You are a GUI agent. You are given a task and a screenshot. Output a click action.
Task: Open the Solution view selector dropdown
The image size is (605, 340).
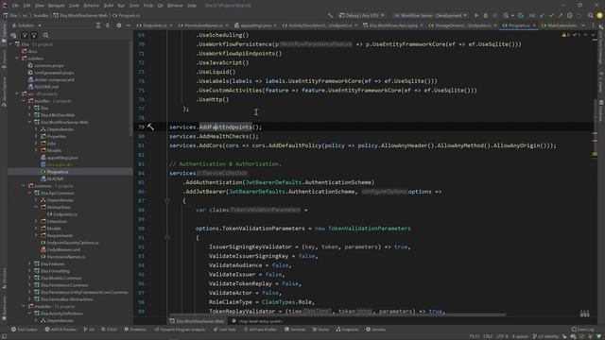pos(26,25)
